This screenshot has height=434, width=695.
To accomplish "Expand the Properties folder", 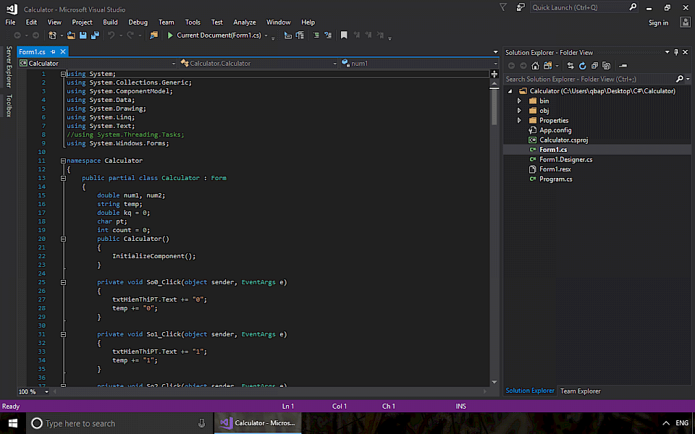I will (518, 120).
